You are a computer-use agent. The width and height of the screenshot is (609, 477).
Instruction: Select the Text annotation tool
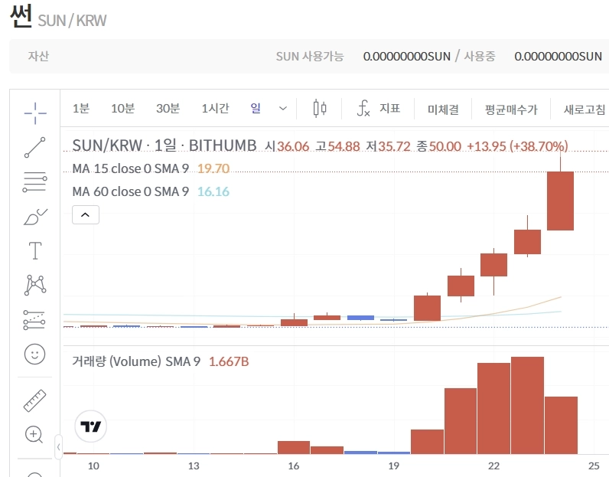tap(35, 250)
